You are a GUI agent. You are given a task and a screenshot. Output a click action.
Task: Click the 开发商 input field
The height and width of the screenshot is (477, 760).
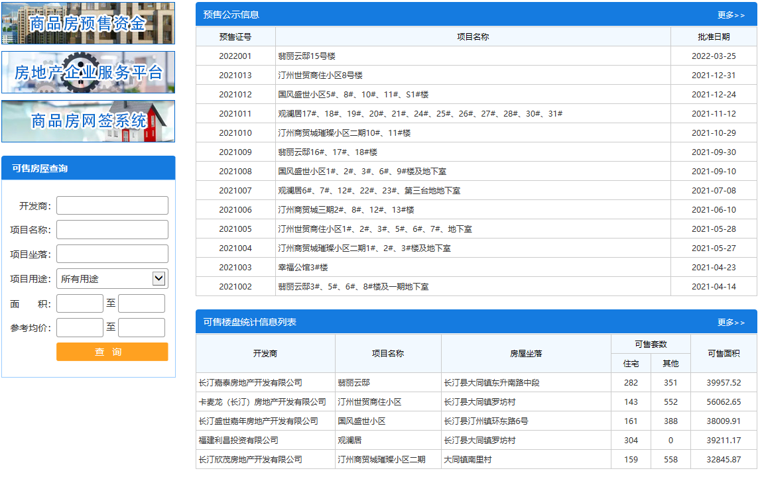click(112, 205)
